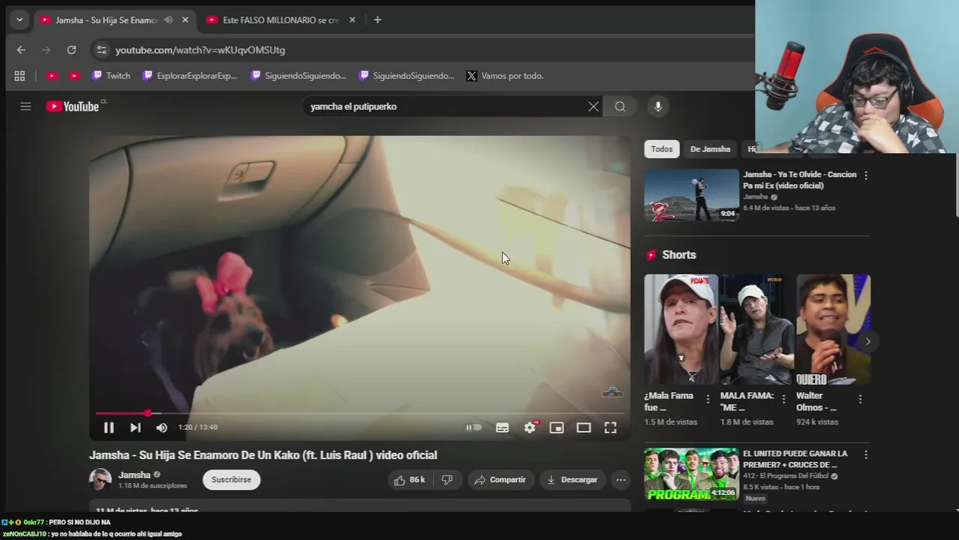The height and width of the screenshot is (540, 959).
Task: Open the first YouTube bookmark icon
Action: coord(52,76)
